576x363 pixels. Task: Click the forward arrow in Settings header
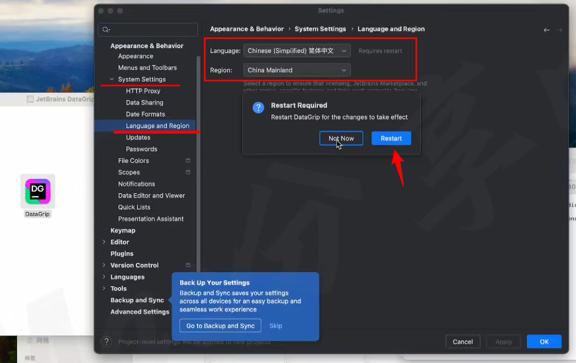point(559,30)
